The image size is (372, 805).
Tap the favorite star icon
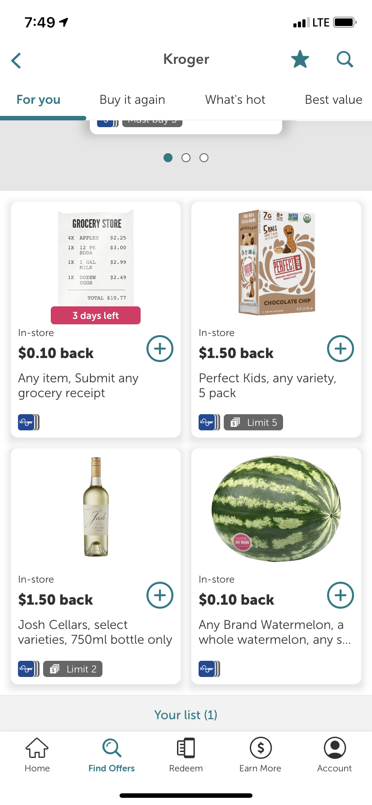click(x=300, y=59)
